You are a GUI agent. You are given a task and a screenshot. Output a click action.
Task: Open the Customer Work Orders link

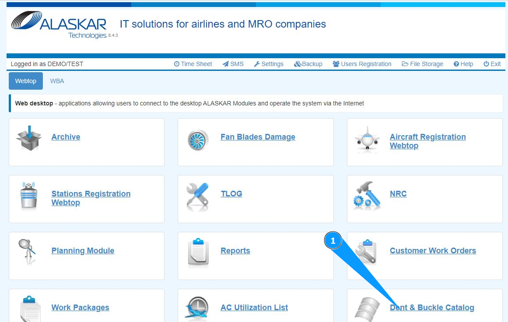coord(433,250)
